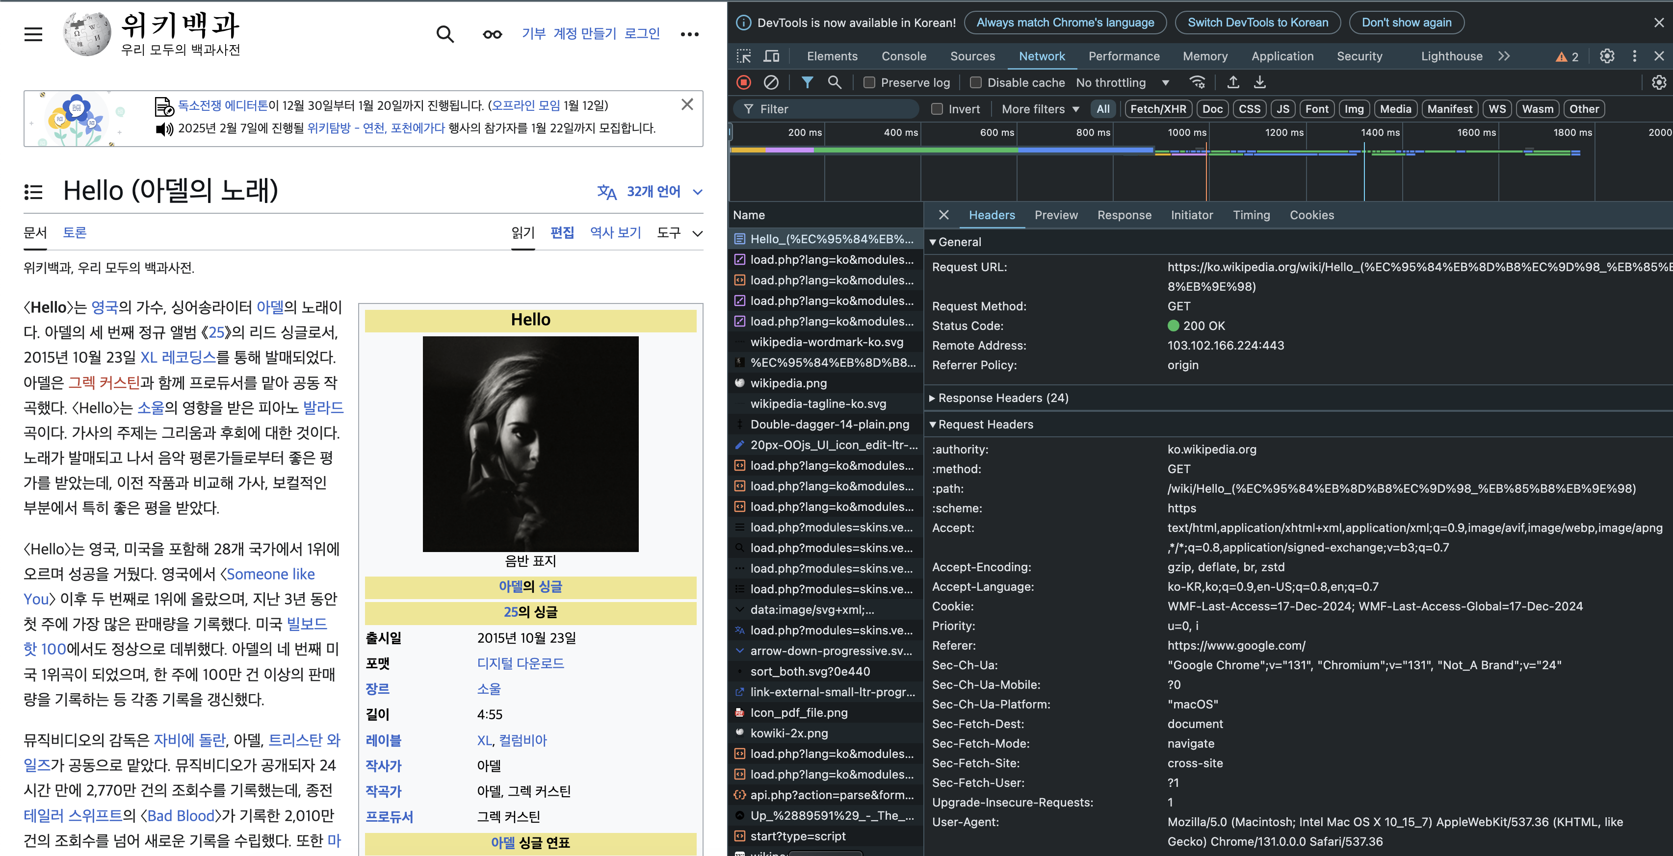Enable the Preserve log checkbox
The height and width of the screenshot is (856, 1673).
click(869, 82)
